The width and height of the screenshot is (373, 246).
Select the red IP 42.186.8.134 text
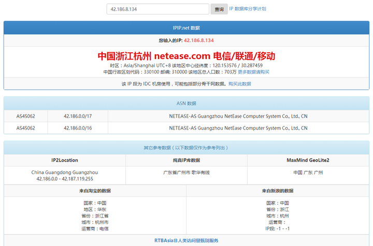(199, 40)
